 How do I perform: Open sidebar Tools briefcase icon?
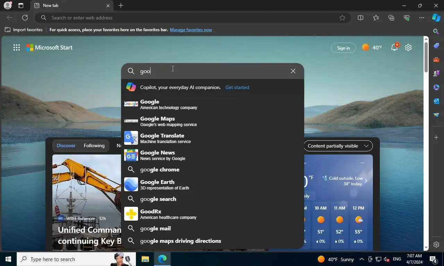pos(436,60)
